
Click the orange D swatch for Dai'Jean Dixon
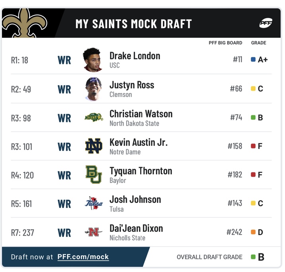(x=253, y=232)
